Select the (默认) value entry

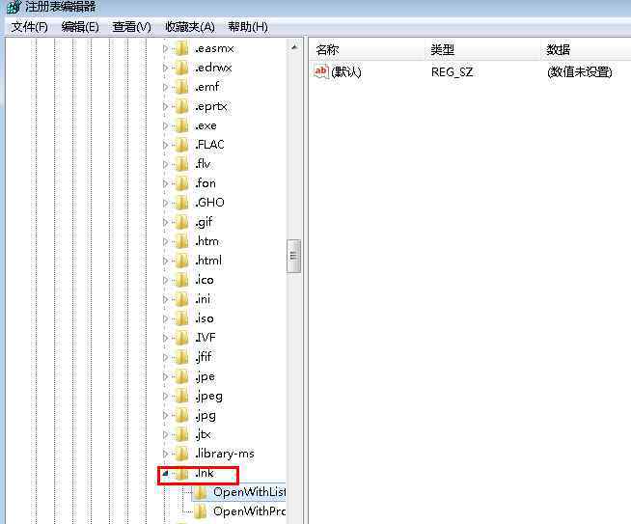[x=345, y=71]
